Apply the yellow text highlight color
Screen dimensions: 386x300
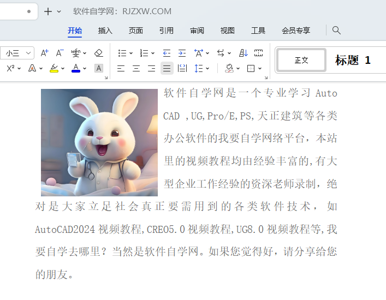coord(54,68)
